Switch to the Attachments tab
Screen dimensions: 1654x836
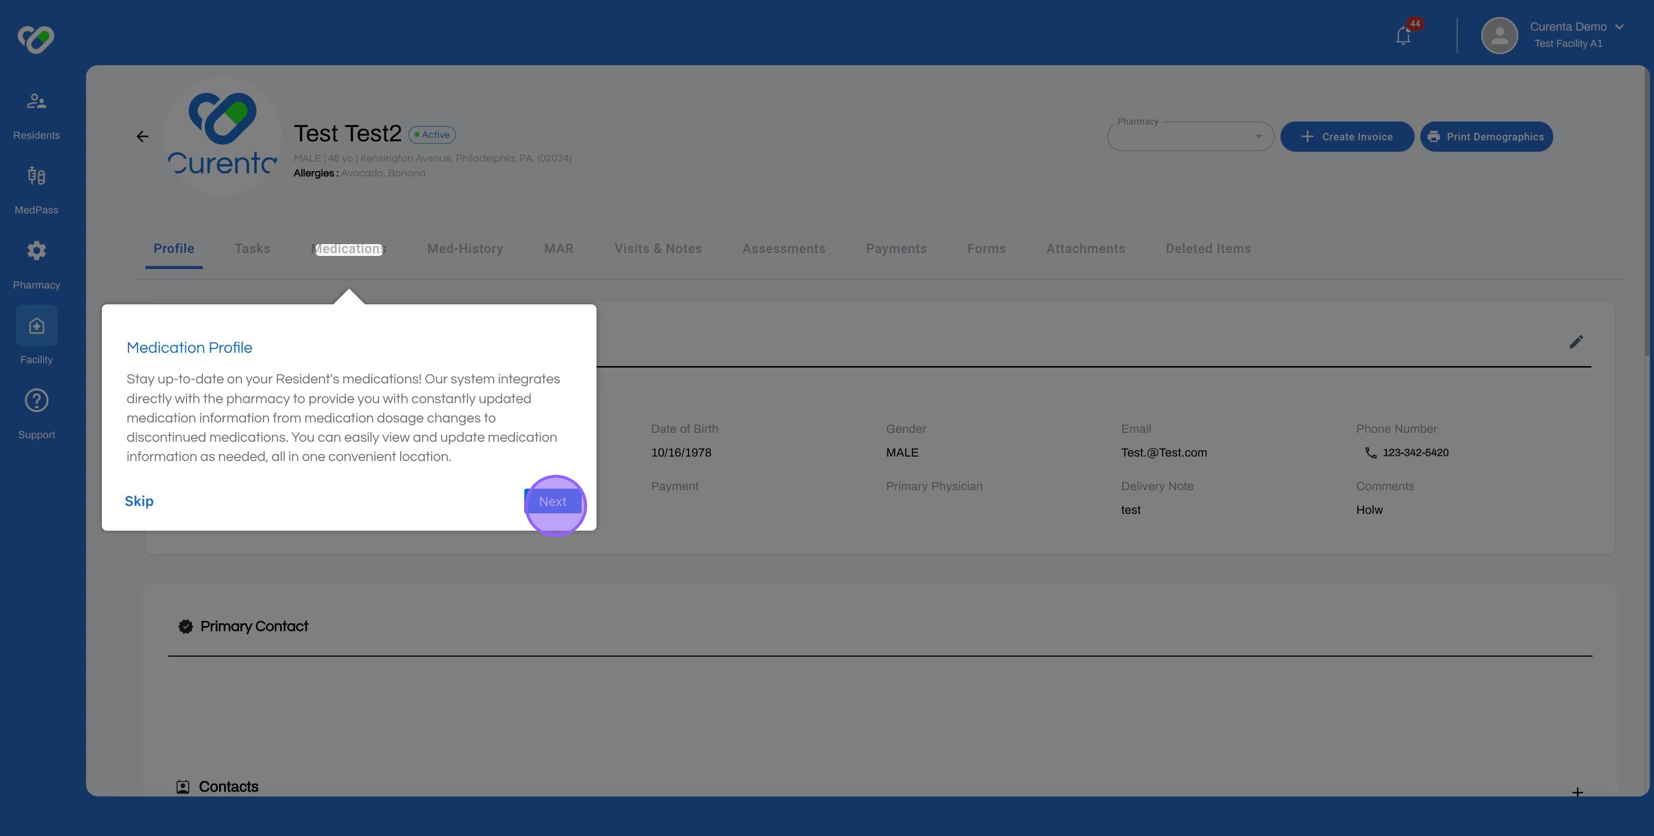click(x=1085, y=249)
